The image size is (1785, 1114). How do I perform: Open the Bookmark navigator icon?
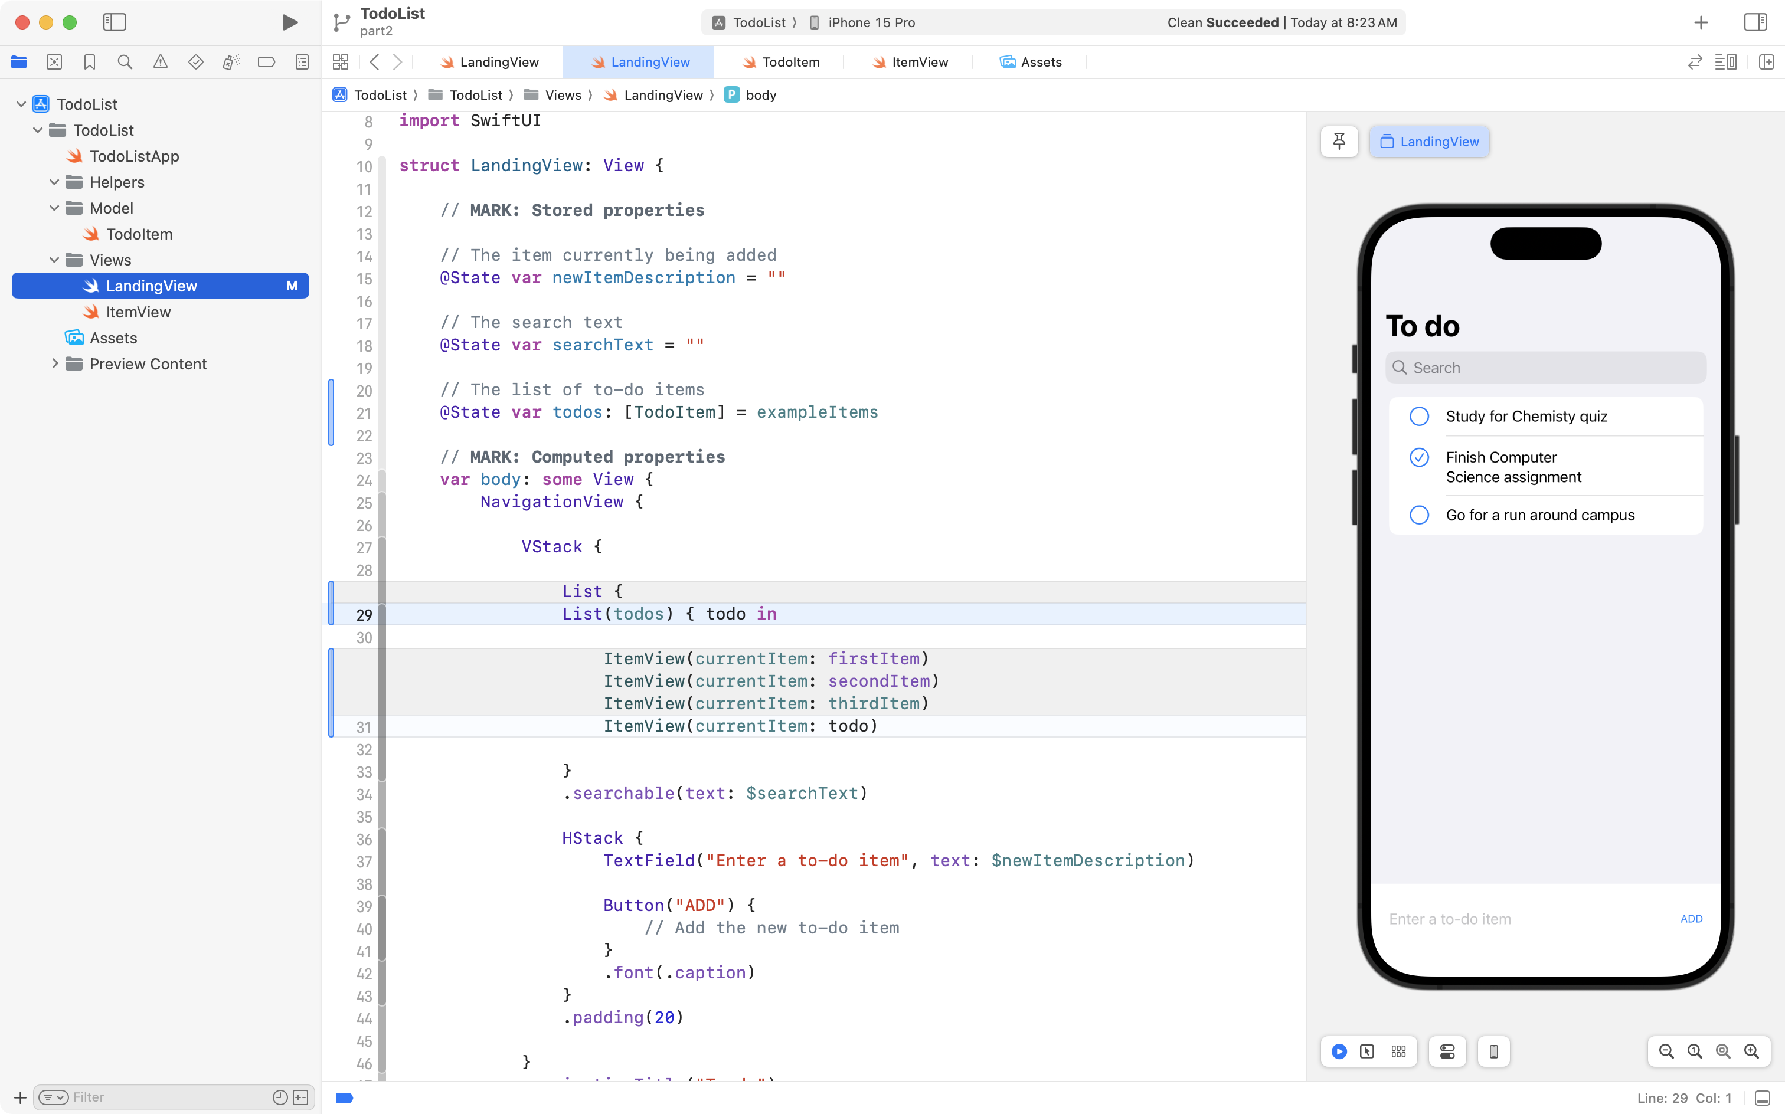pyautogui.click(x=89, y=62)
